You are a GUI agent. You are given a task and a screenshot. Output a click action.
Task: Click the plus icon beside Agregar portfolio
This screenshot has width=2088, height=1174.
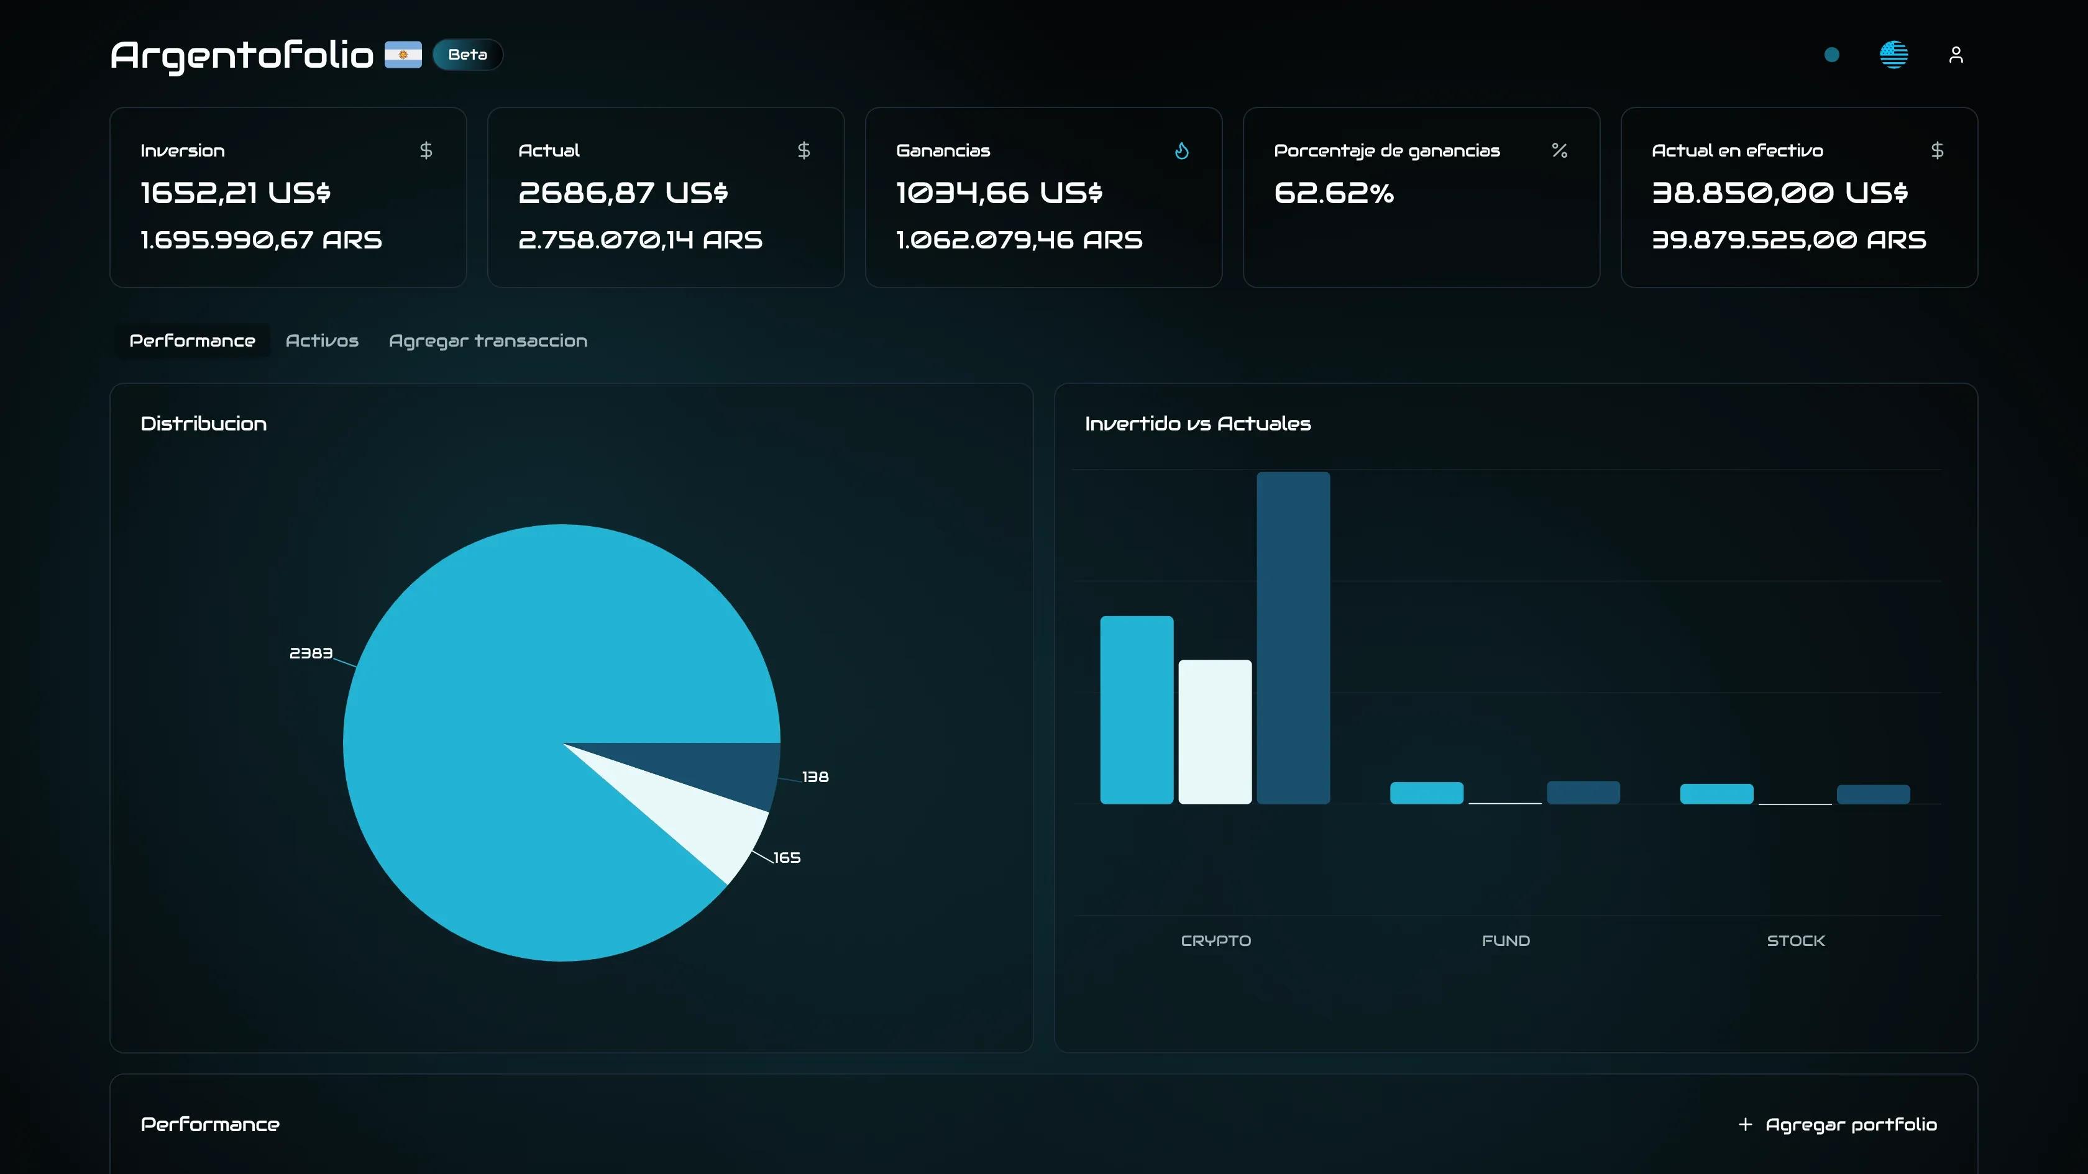click(x=1745, y=1124)
